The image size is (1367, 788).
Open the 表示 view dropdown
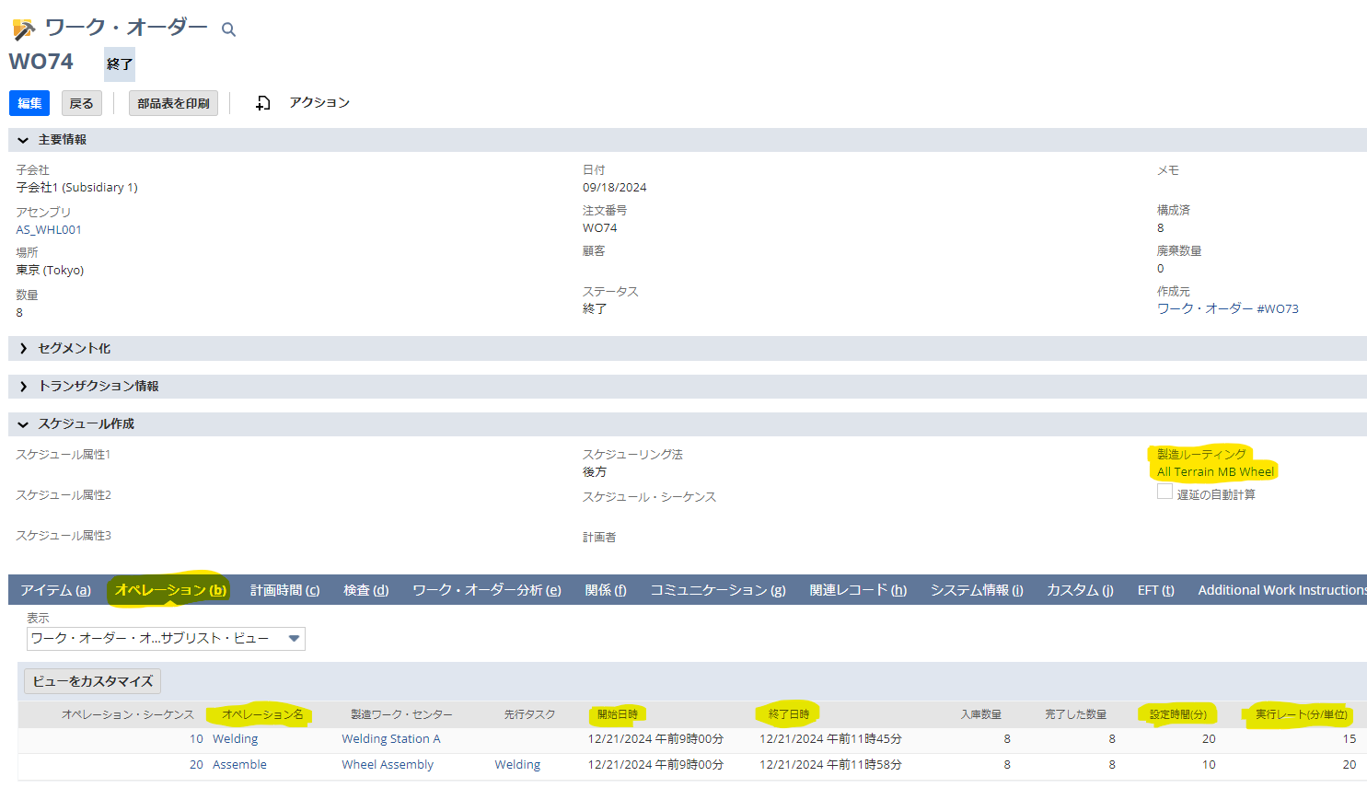[x=166, y=639]
